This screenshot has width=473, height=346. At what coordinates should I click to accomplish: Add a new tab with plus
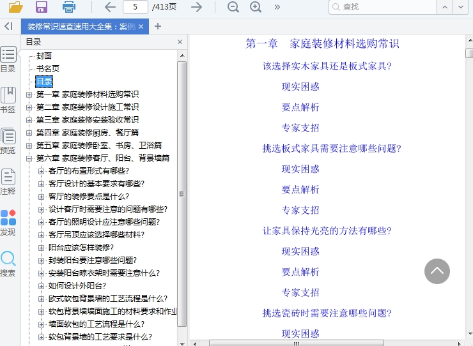[x=157, y=27]
